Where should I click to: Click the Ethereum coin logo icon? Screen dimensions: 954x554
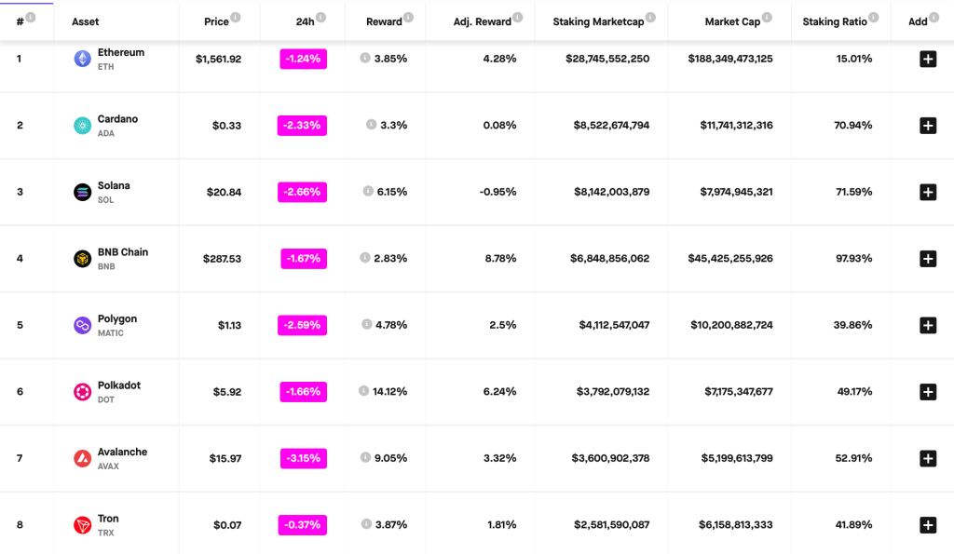point(82,59)
